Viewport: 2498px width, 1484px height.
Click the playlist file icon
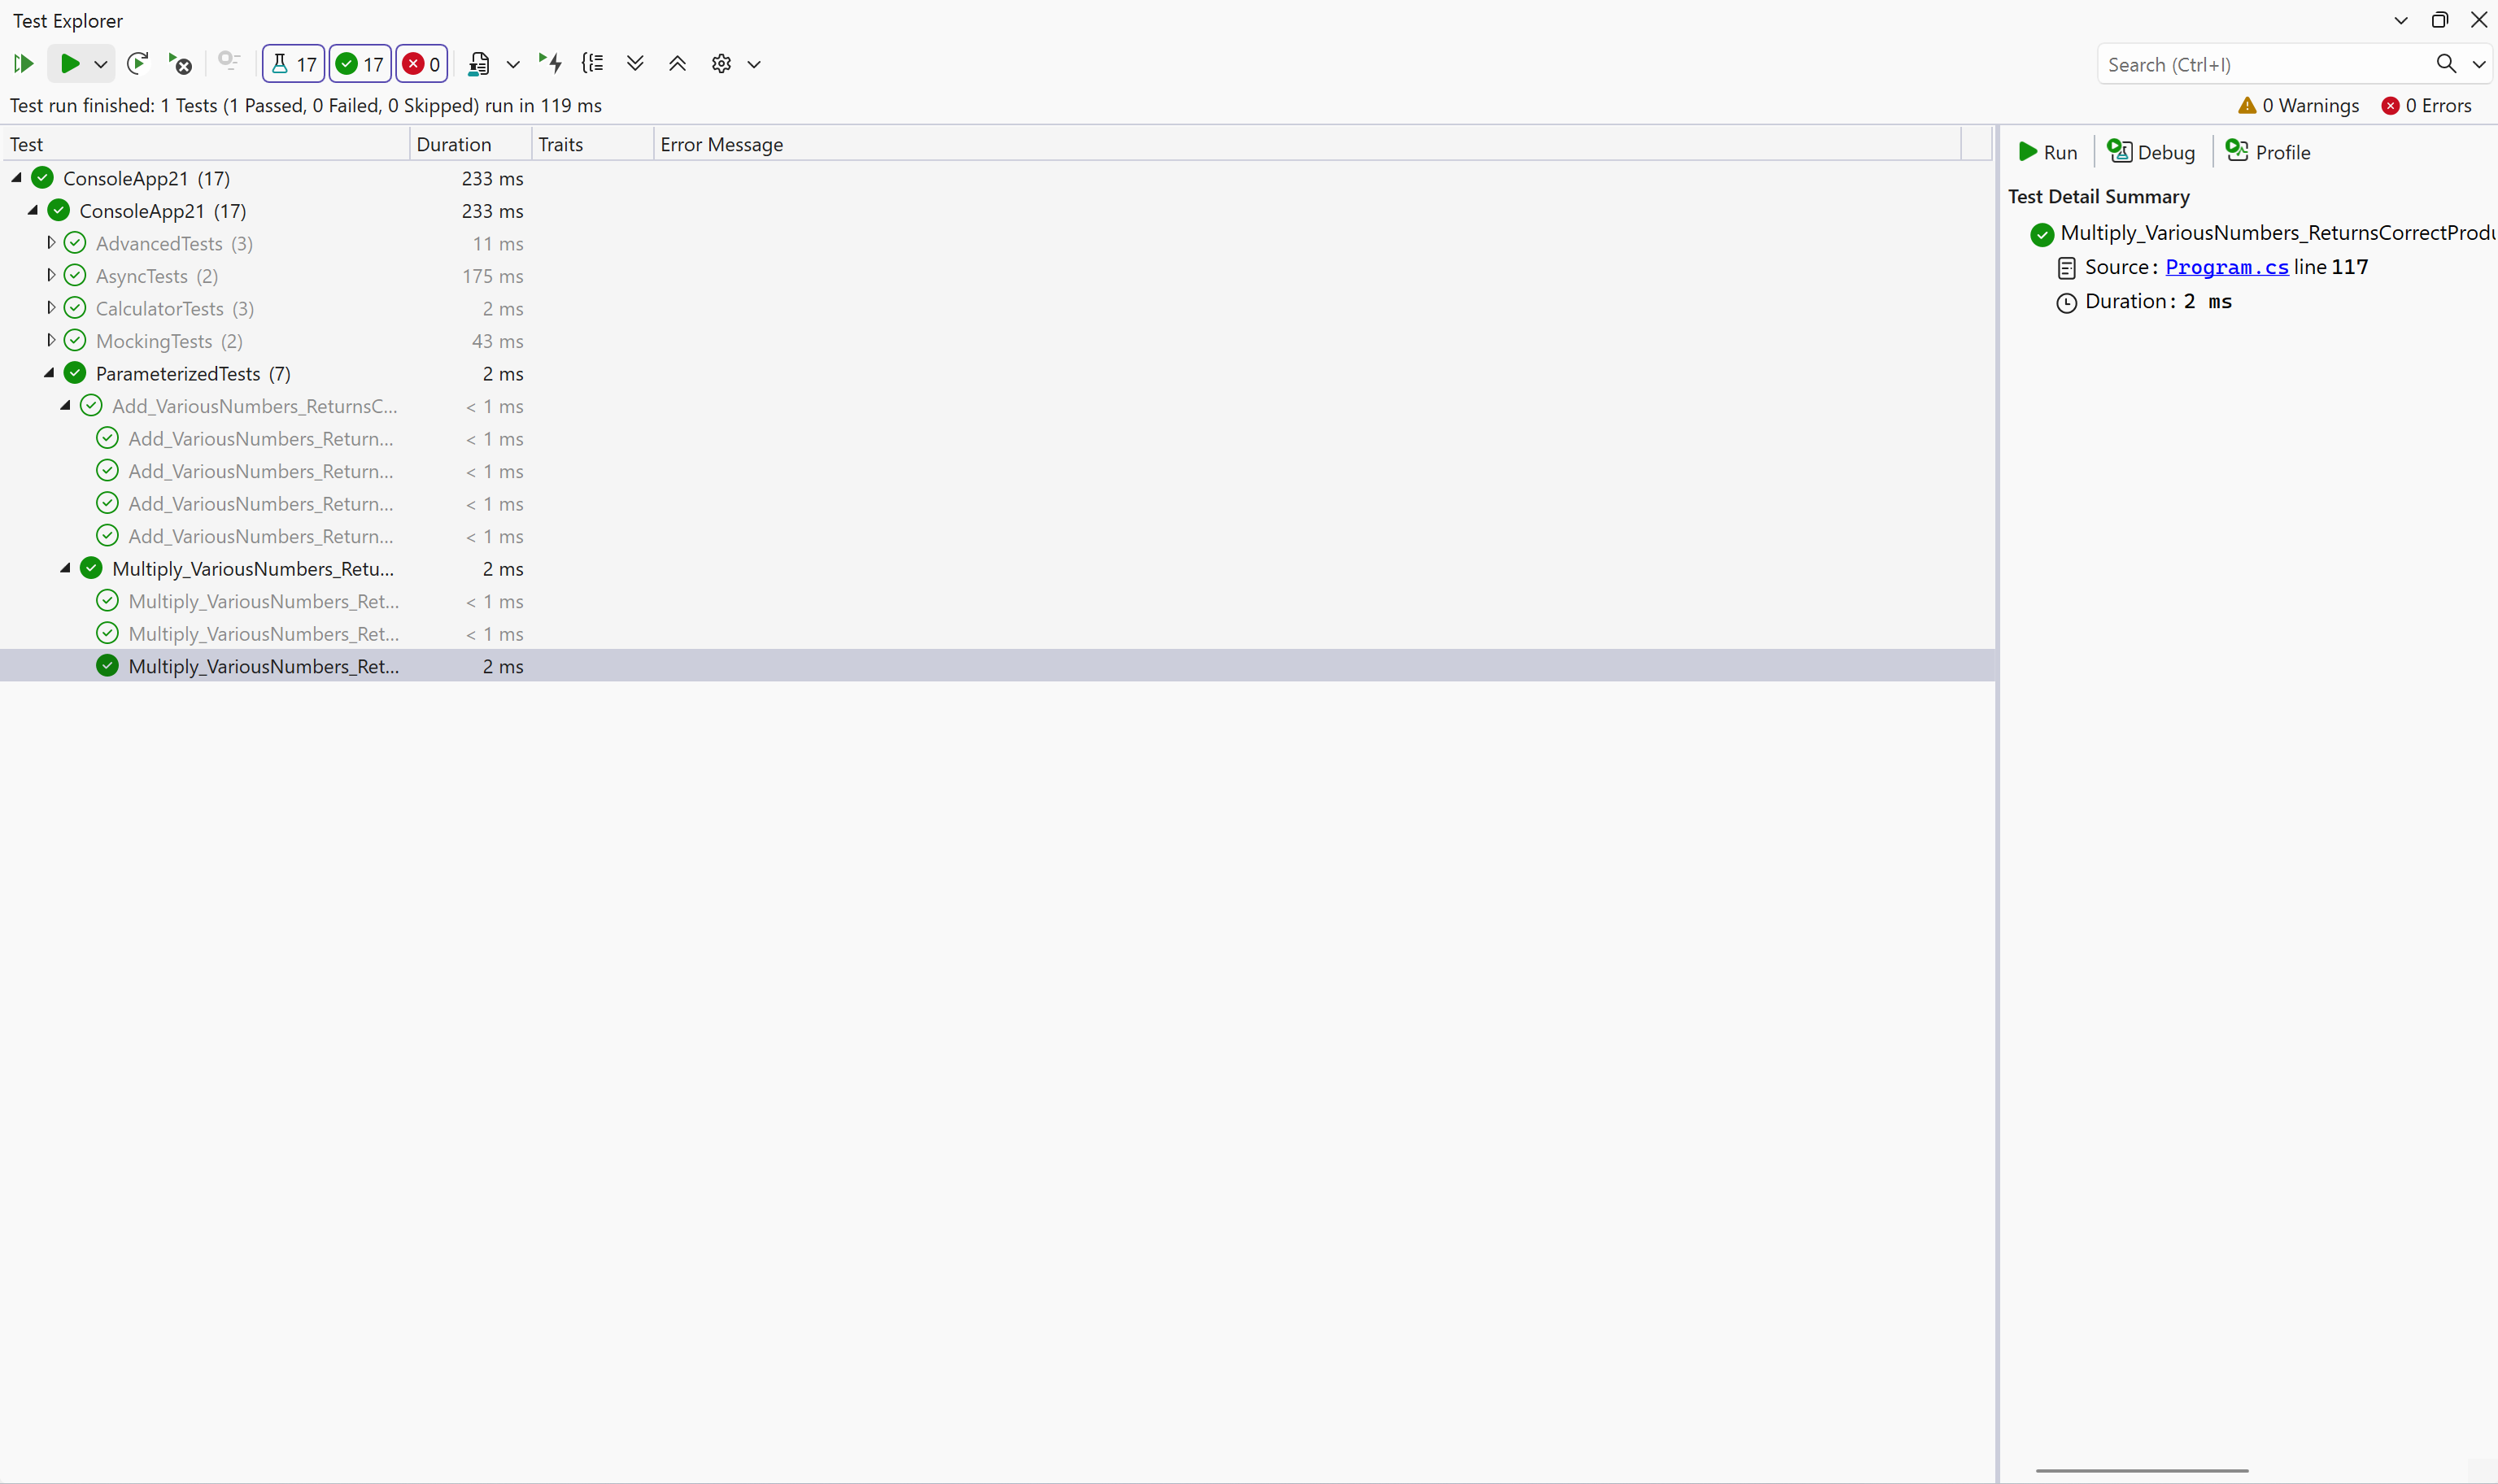479,64
